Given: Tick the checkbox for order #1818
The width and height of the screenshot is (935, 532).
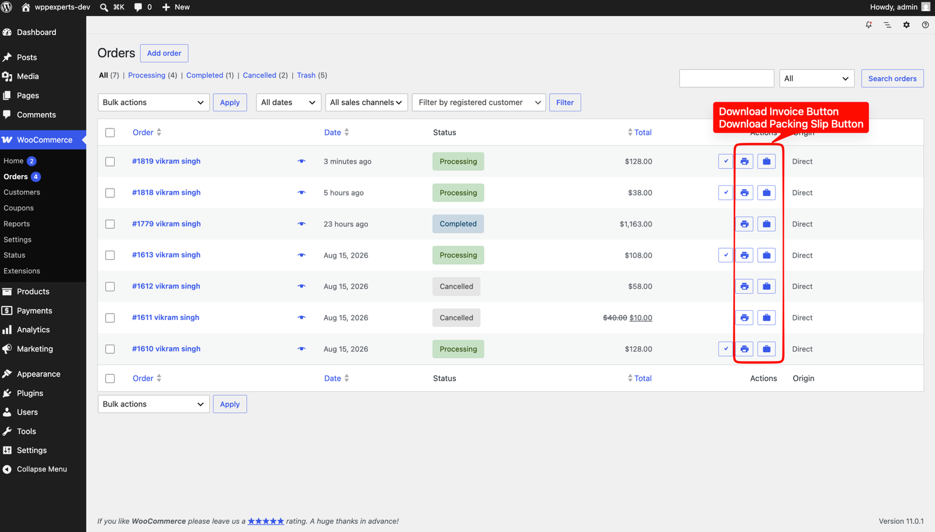Looking at the screenshot, I should tap(110, 193).
